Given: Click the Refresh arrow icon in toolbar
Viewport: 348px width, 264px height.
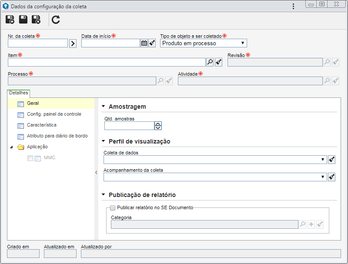Looking at the screenshot, I should [x=56, y=20].
